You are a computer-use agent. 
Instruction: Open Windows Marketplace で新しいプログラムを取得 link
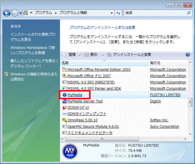coord(33,50)
